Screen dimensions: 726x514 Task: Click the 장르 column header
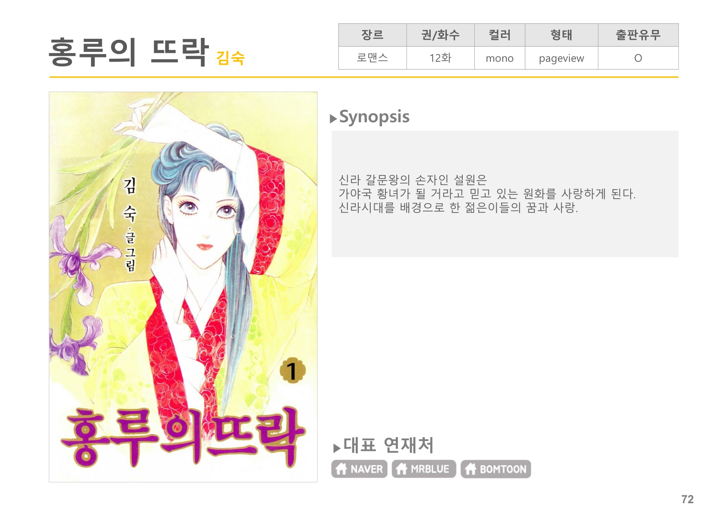click(x=372, y=35)
